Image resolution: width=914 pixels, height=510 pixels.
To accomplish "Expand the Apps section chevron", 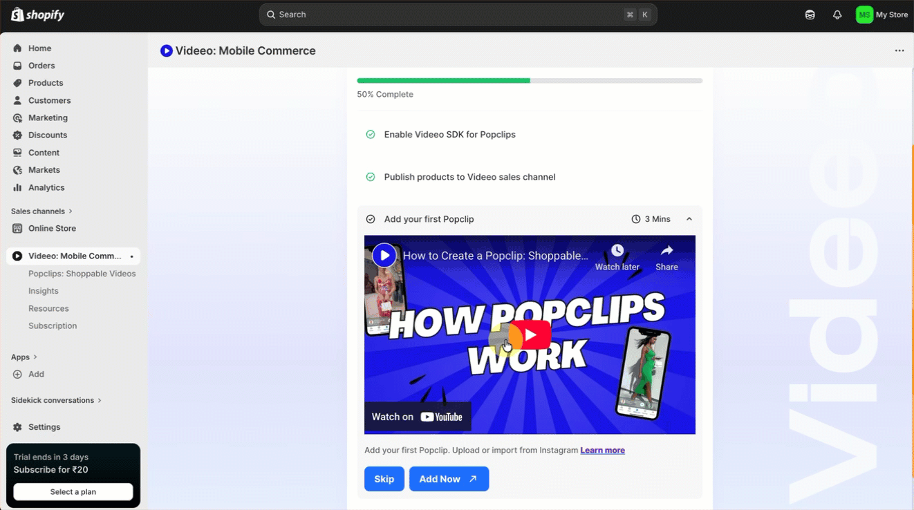I will (35, 357).
